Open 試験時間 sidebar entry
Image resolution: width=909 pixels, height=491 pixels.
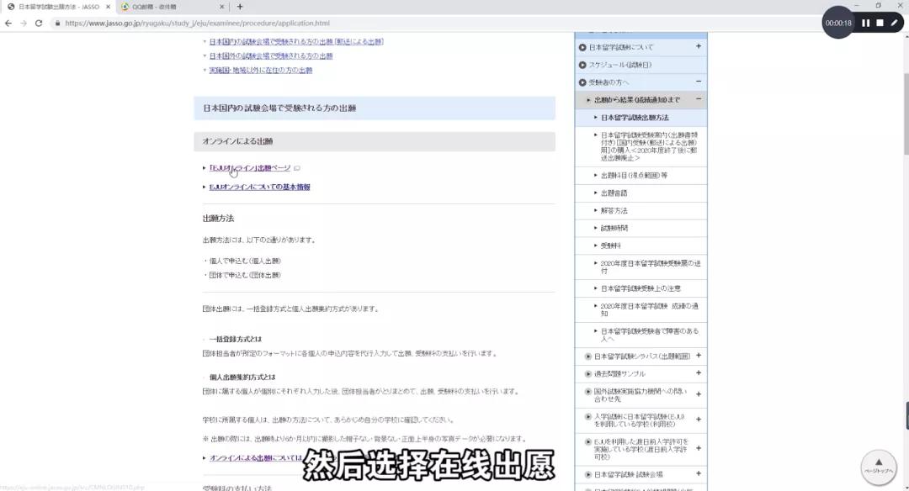pyautogui.click(x=614, y=228)
